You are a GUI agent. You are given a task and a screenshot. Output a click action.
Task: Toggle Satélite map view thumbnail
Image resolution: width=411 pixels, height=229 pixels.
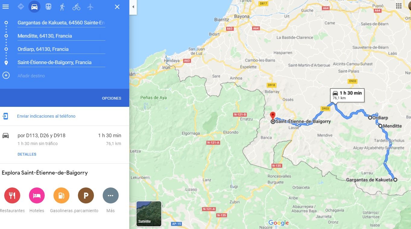click(149, 214)
